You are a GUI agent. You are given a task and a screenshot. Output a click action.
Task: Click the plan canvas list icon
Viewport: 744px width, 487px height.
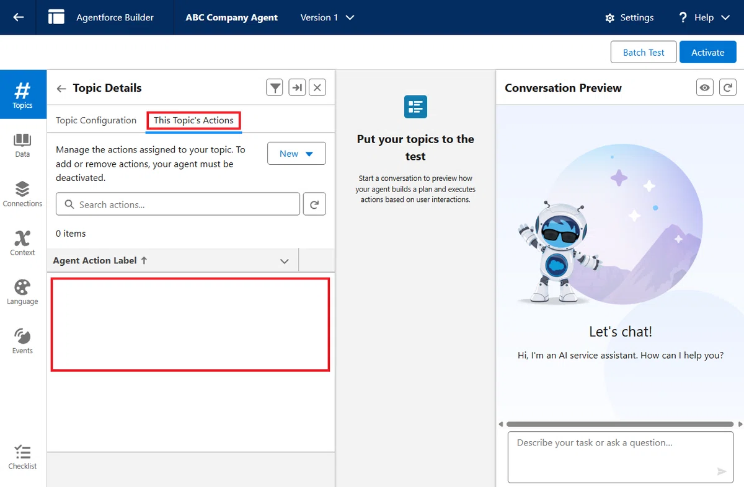(x=415, y=107)
